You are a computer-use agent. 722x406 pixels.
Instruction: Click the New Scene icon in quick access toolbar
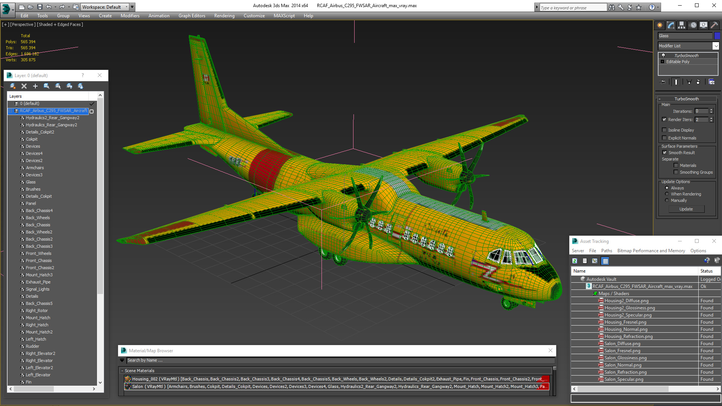[x=22, y=7]
